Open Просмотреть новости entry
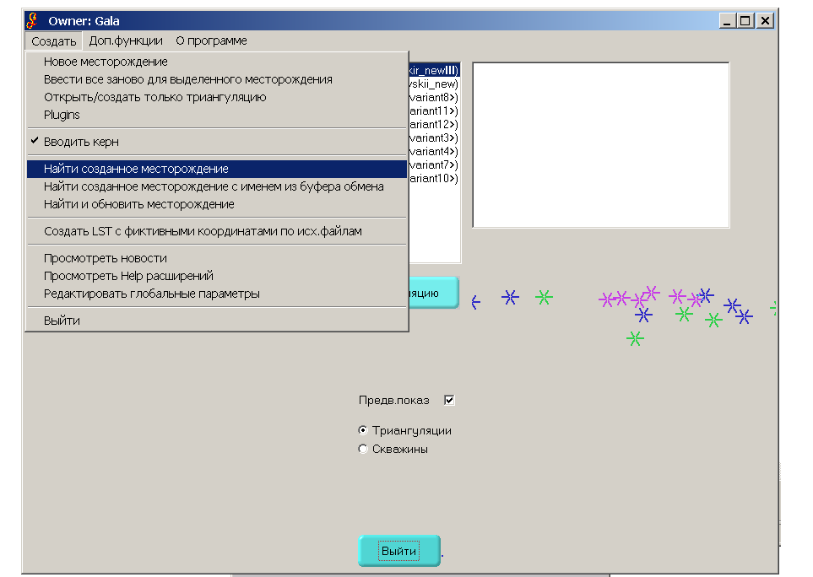813x577 pixels. tap(217, 258)
